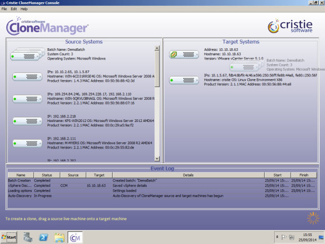Select the cristie Linux Clone Environment target icon

click(x=184, y=80)
